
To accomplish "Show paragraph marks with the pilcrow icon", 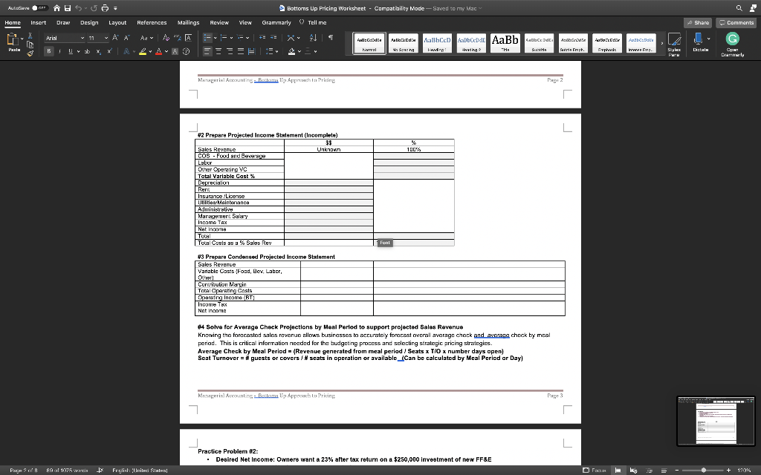I will (x=329, y=37).
